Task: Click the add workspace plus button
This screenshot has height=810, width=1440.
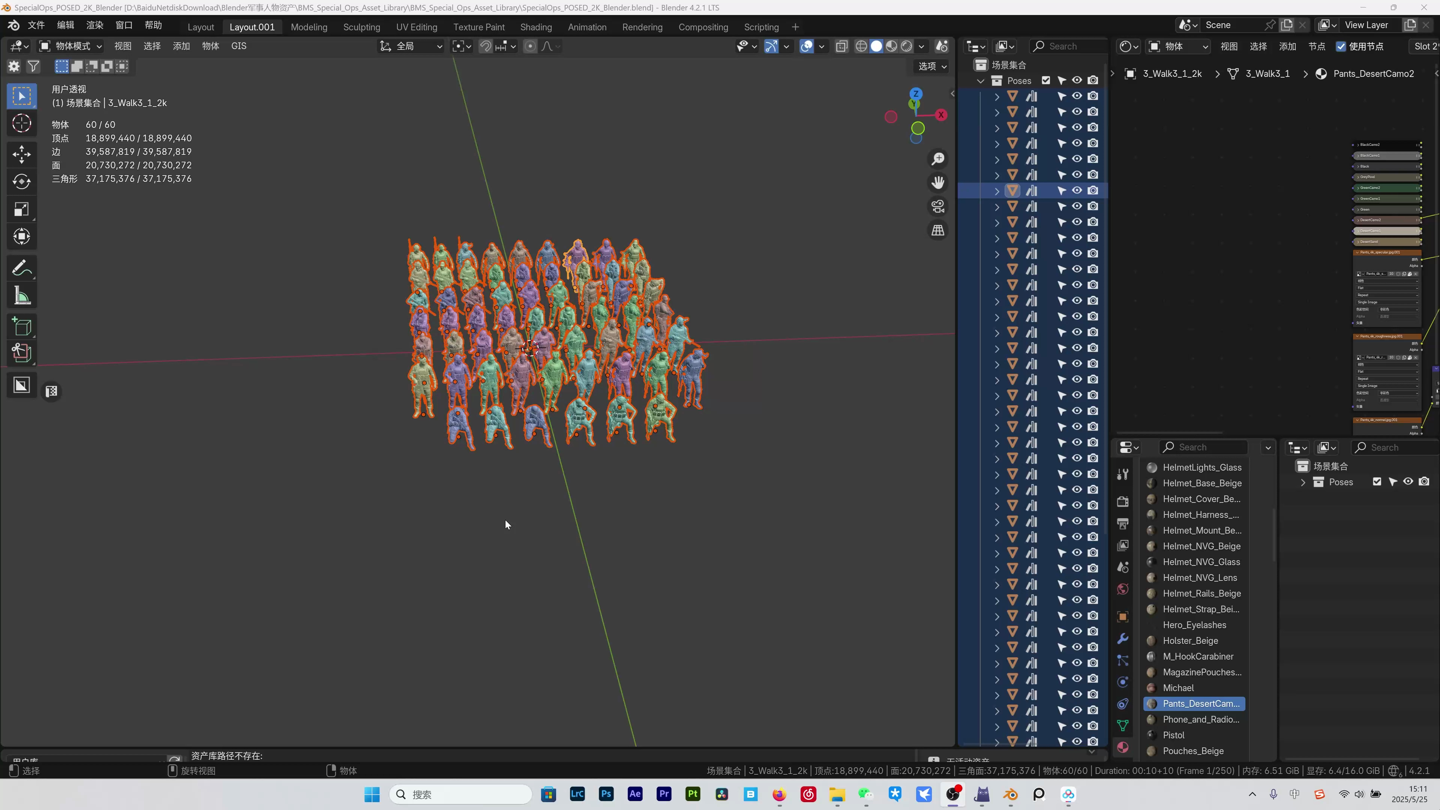Action: pyautogui.click(x=795, y=27)
